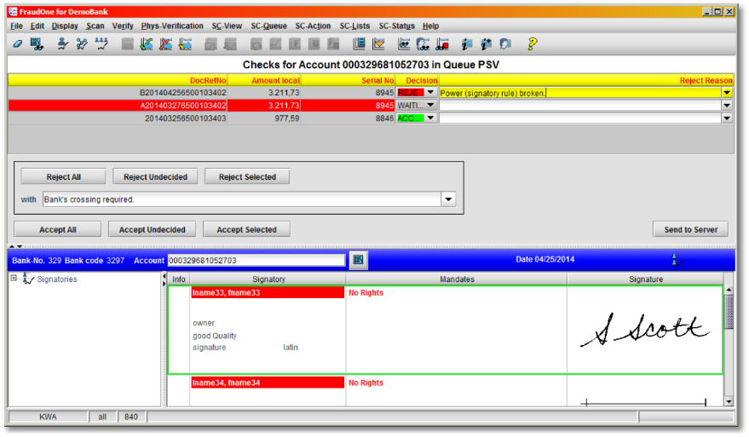
Task: Click the eraser icon in the toolbar
Action: click(17, 43)
